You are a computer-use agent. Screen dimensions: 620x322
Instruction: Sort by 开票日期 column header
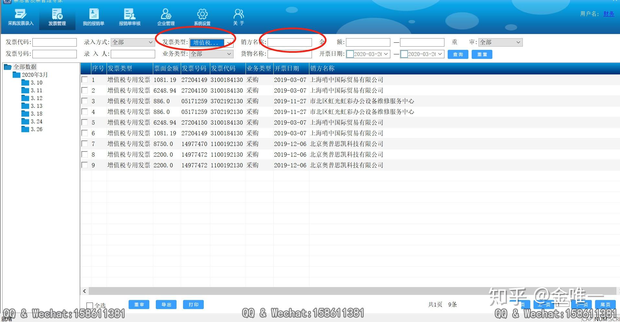[x=291, y=68]
